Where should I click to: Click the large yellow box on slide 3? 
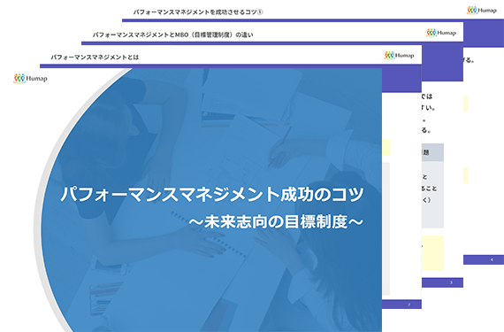coord(432,253)
